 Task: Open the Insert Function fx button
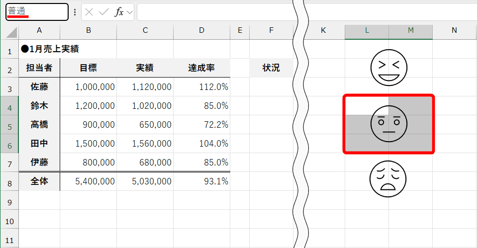point(119,12)
